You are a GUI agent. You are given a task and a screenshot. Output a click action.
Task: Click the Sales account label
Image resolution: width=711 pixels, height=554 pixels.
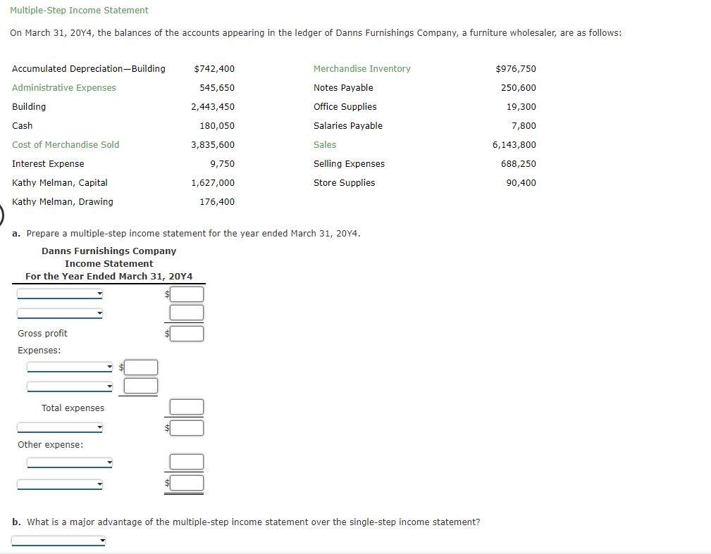coord(324,144)
